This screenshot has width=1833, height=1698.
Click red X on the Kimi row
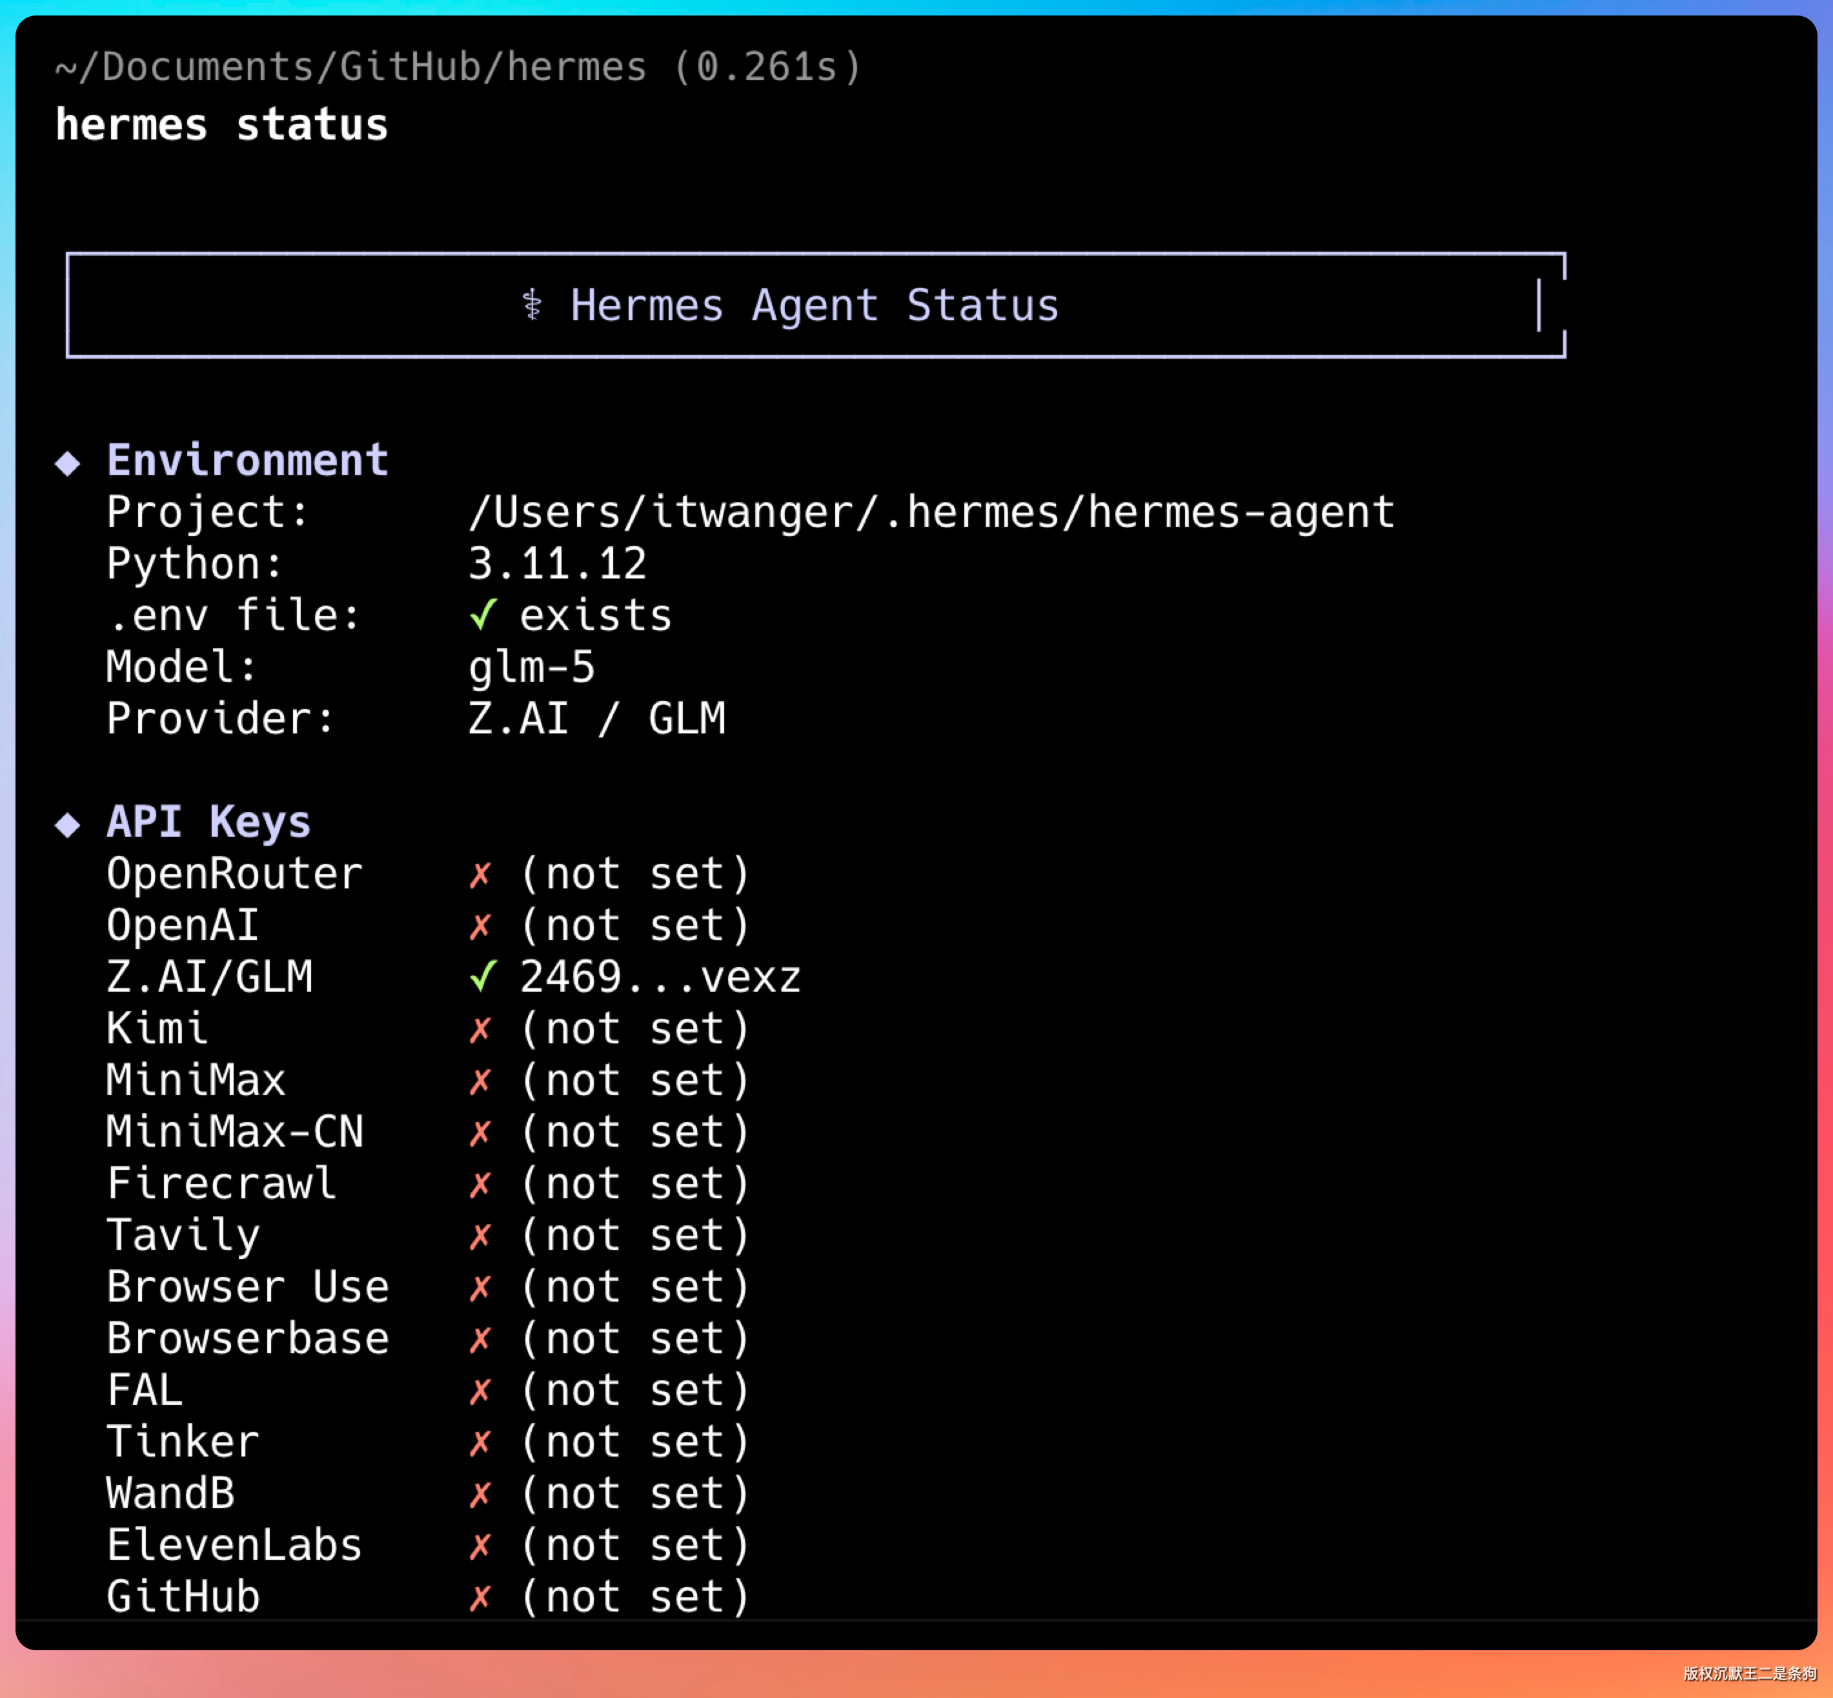click(480, 1029)
